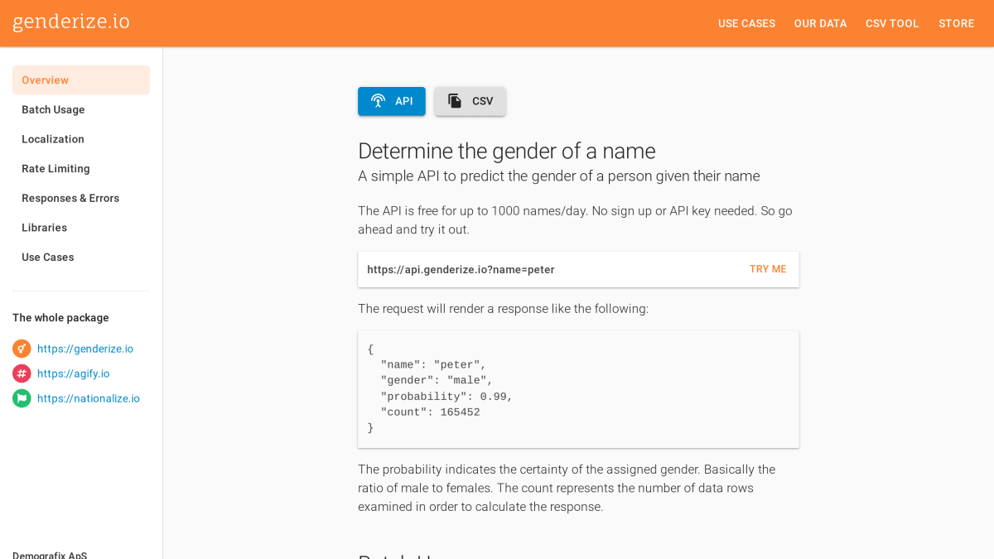Click the CSV document icon

(455, 101)
